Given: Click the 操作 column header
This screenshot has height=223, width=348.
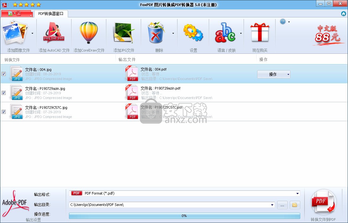Looking at the screenshot, I should click(263, 59).
